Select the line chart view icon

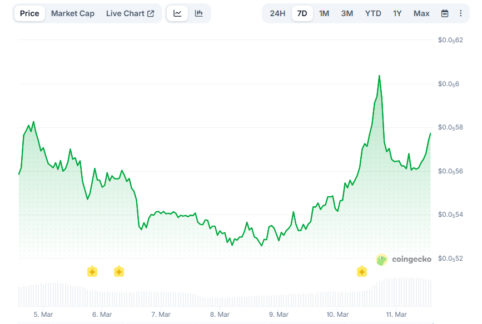(x=177, y=13)
